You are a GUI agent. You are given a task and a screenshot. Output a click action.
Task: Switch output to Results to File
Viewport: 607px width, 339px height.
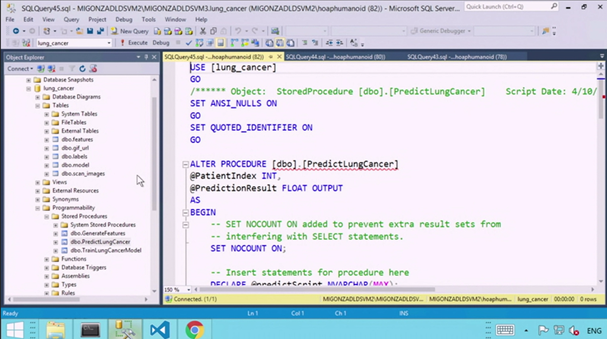(290, 43)
